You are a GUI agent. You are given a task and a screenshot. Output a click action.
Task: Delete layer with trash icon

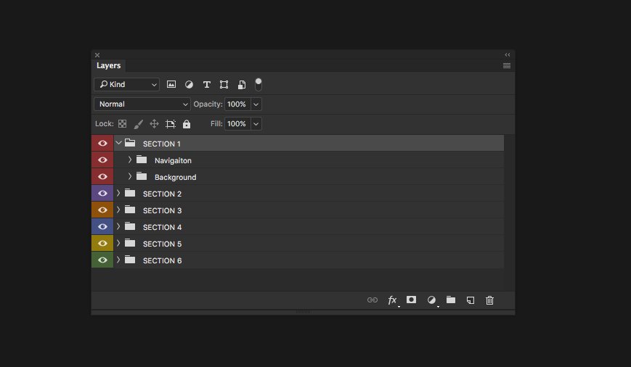489,300
